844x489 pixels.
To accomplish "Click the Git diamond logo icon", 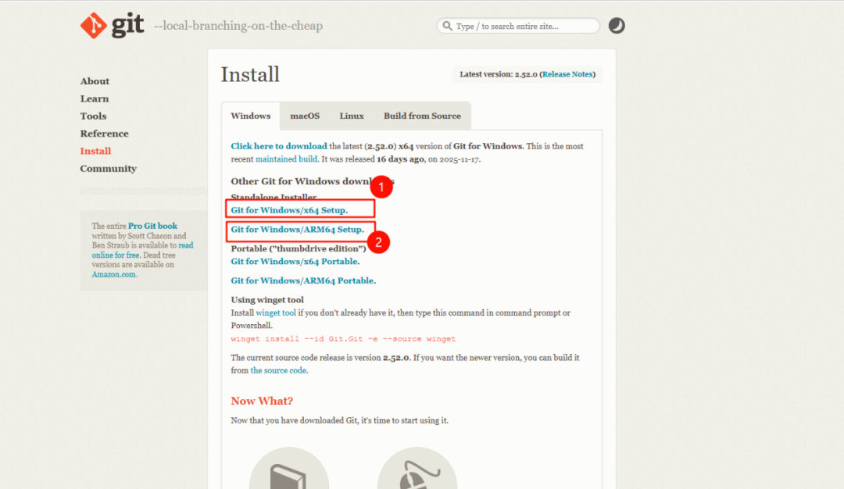I will pos(94,25).
